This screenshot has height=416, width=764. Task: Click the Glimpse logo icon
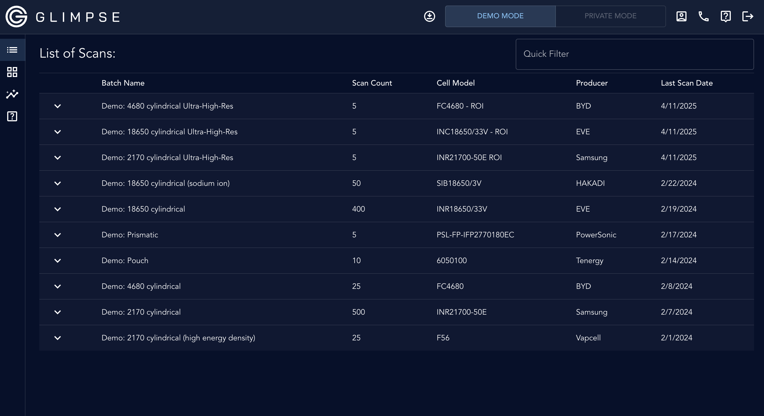(x=16, y=17)
